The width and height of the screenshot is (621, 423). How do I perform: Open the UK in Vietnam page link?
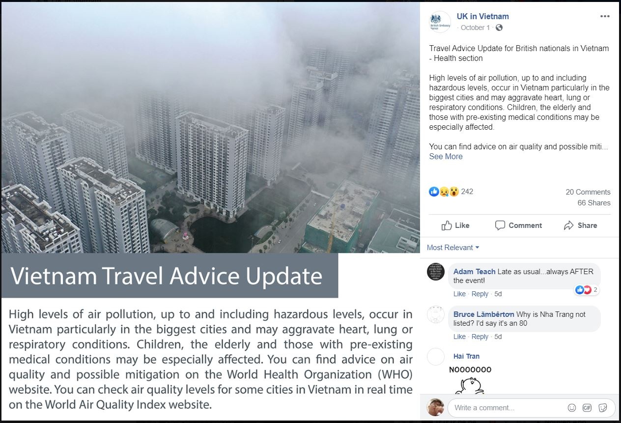point(482,16)
